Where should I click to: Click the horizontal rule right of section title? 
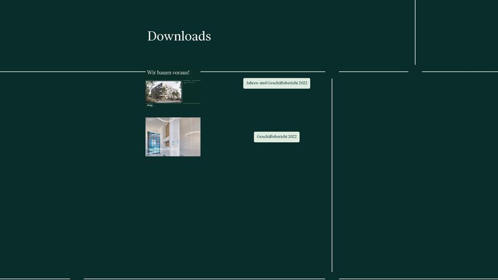(x=262, y=71)
